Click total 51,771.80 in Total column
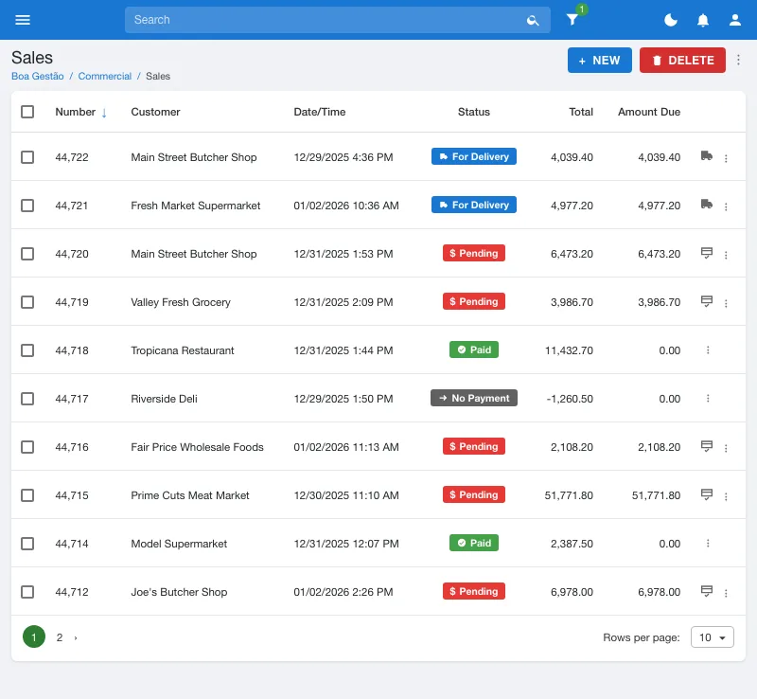 pos(569,495)
